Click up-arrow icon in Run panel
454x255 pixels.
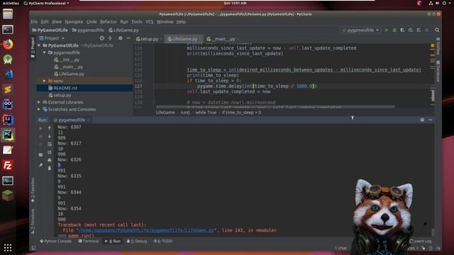50,128
